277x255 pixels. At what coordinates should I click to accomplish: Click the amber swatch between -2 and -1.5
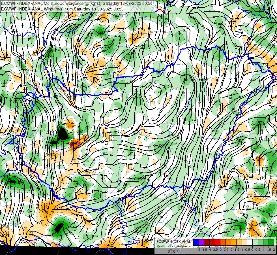tap(234, 243)
